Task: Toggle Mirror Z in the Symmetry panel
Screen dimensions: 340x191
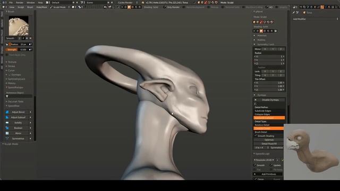Action: pyautogui.click(x=281, y=49)
